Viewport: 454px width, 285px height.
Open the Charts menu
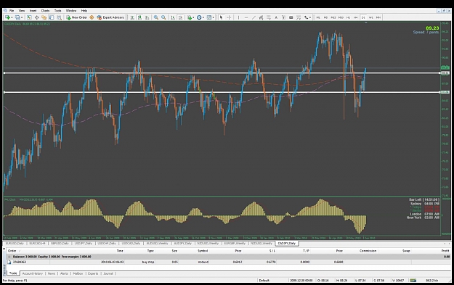pyautogui.click(x=46, y=11)
